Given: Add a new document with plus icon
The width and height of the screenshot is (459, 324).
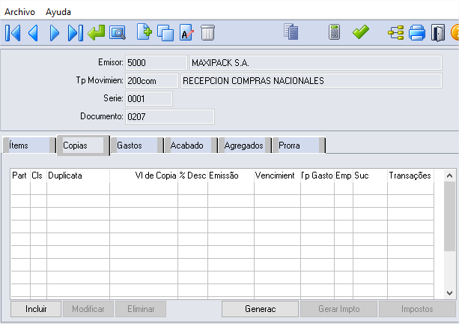Looking at the screenshot, I should (x=145, y=32).
